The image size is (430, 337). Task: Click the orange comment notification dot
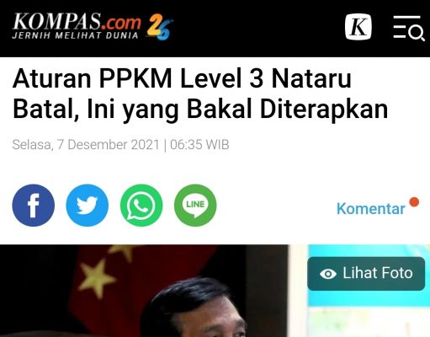414,202
